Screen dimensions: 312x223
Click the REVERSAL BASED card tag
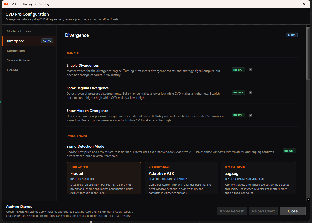235,167
